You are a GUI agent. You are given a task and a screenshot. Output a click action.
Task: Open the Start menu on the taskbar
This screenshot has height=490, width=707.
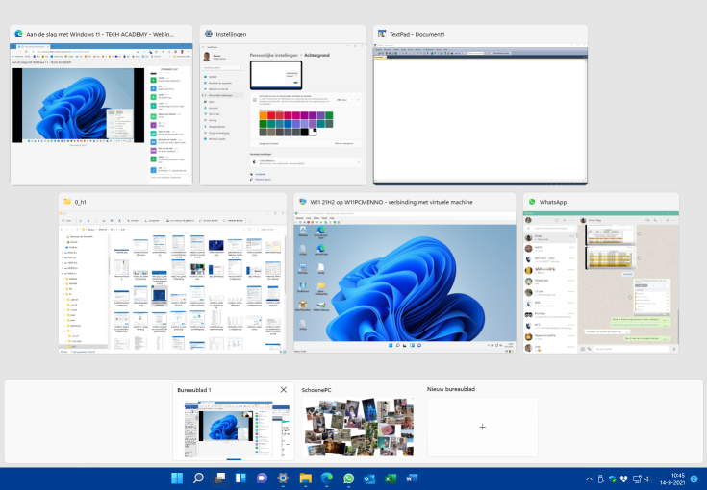177,478
